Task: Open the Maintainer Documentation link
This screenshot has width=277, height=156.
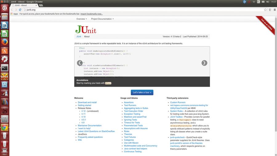Action: point(90,125)
